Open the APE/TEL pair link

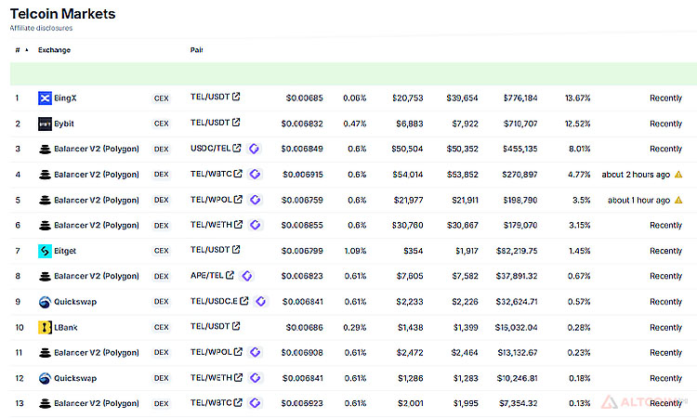pyautogui.click(x=206, y=276)
